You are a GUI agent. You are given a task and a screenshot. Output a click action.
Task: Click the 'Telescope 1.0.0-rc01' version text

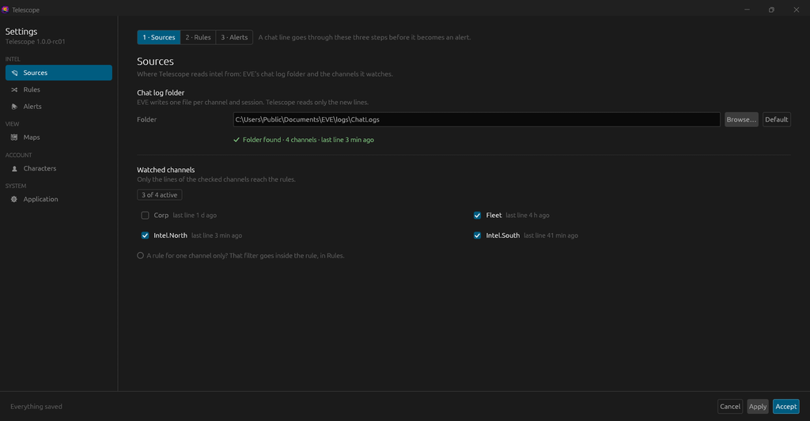click(x=35, y=42)
